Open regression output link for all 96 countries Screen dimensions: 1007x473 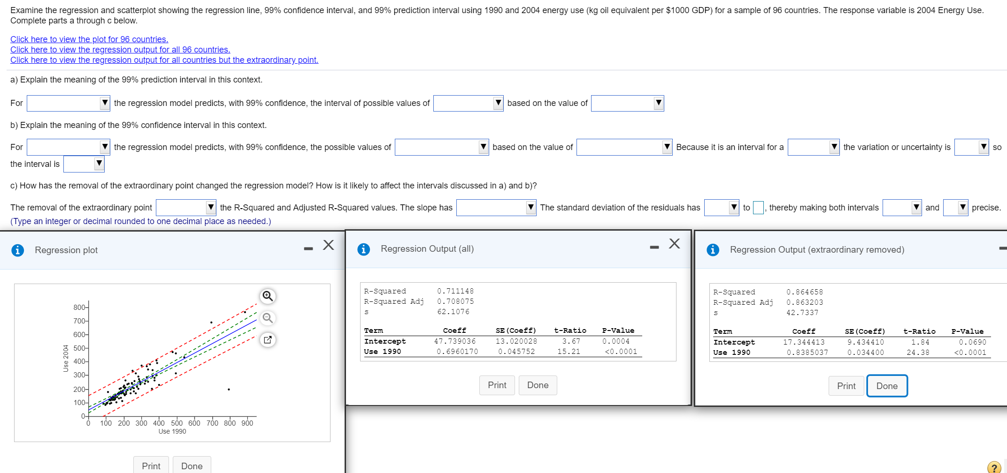point(120,50)
